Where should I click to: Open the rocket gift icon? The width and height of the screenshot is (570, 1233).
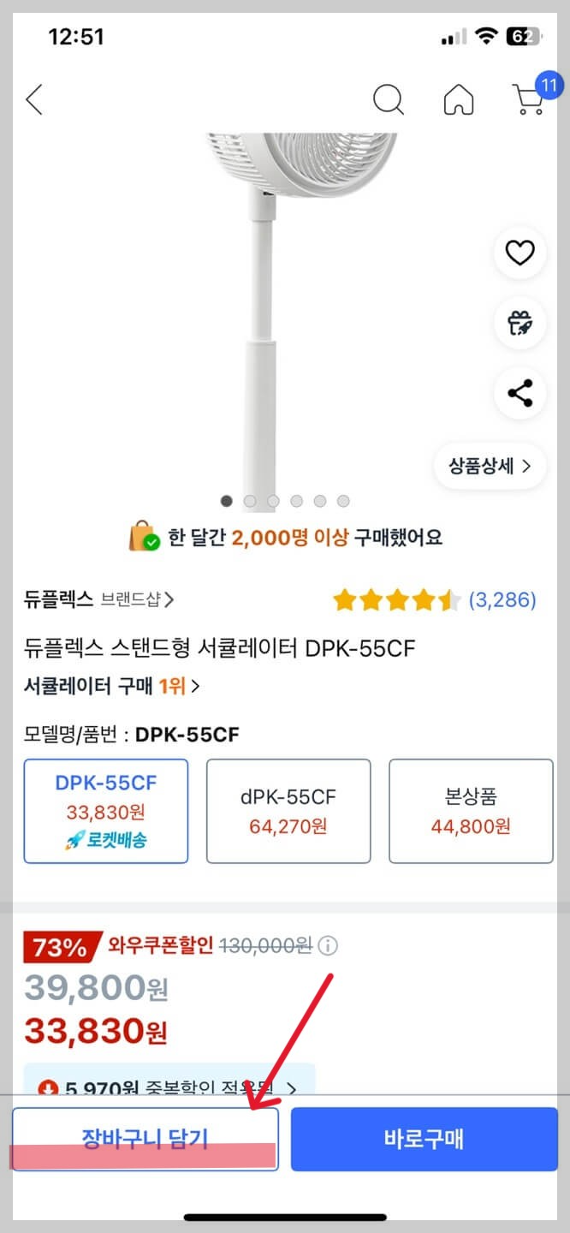(520, 323)
